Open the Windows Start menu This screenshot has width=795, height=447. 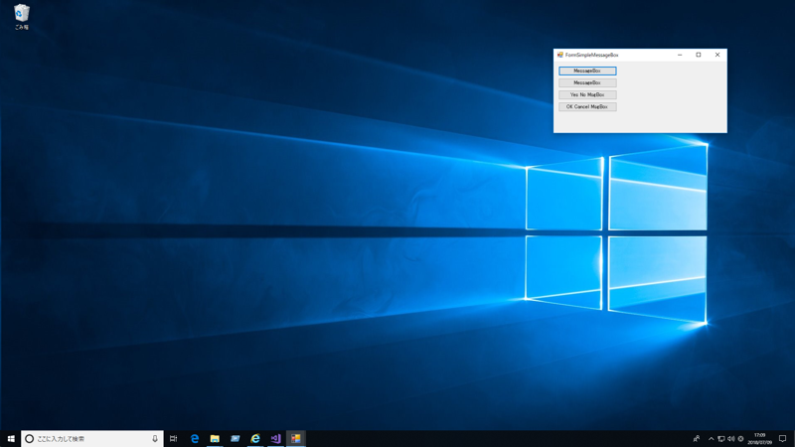[x=11, y=438]
